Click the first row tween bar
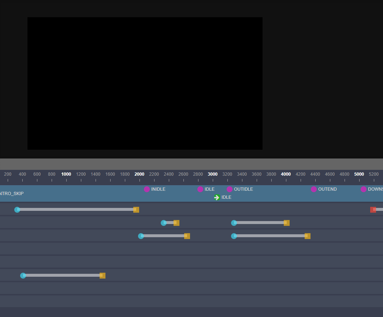 (77, 209)
